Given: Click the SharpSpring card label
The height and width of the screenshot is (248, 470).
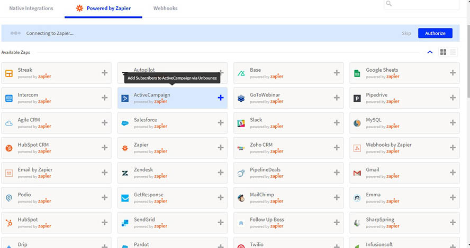Looking at the screenshot, I should 380,220.
